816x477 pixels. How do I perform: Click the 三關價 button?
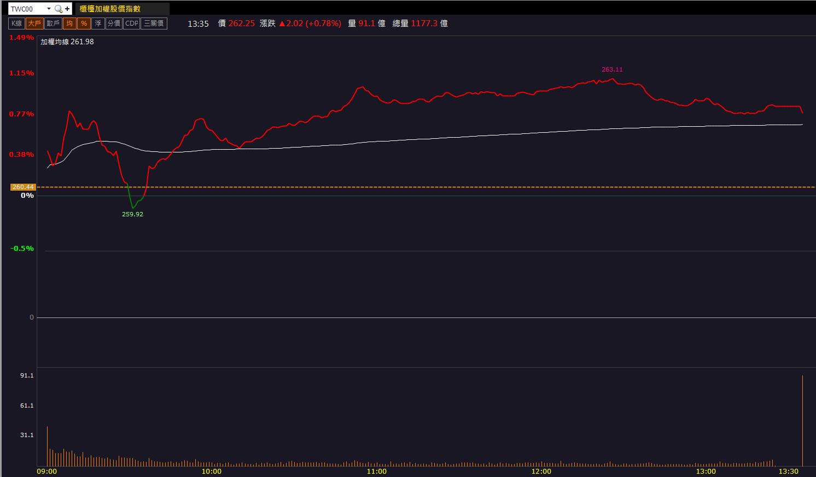154,23
